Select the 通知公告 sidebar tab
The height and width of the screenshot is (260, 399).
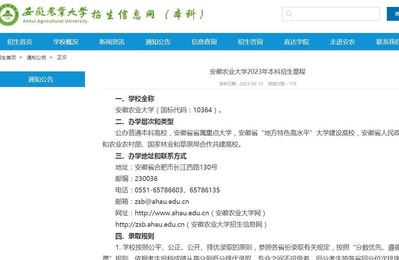pos(42,79)
